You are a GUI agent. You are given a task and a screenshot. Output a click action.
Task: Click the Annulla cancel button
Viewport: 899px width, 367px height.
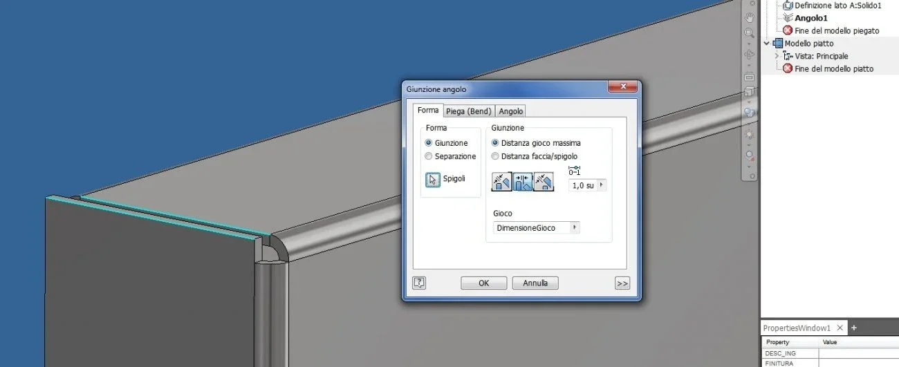point(535,283)
